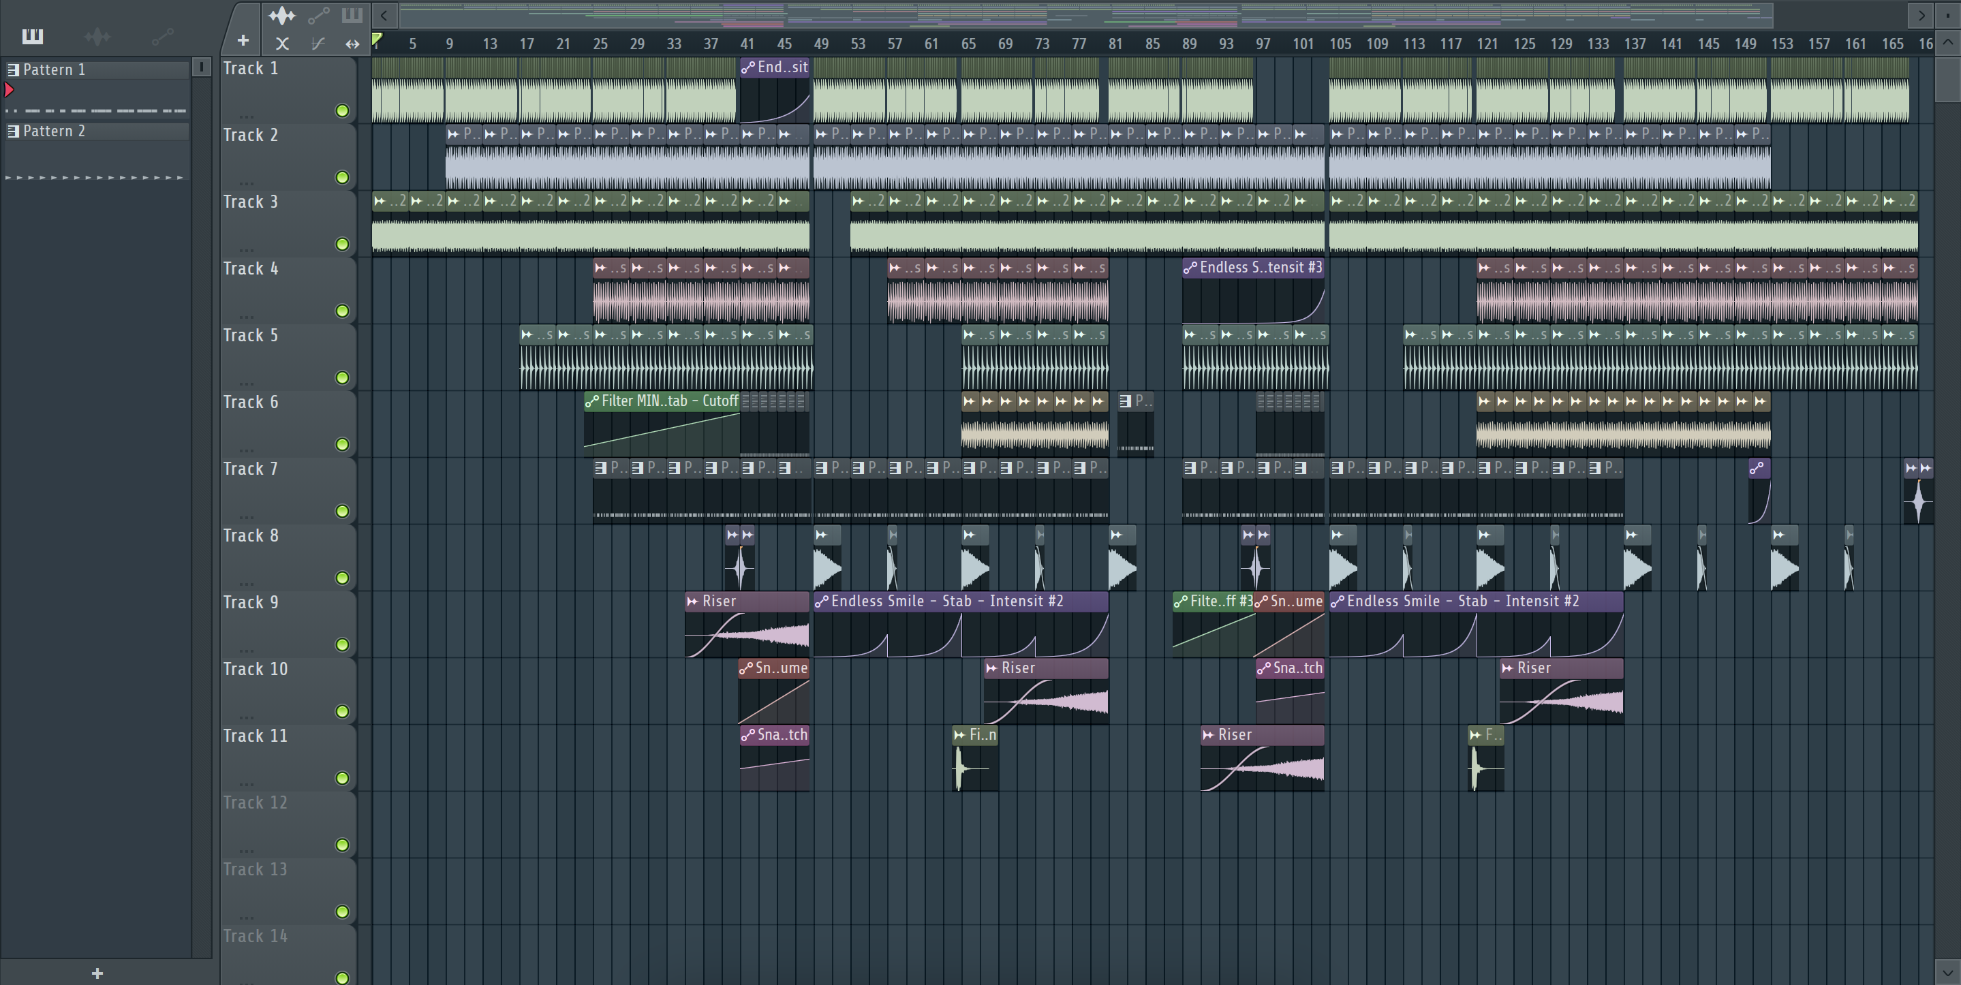Mute Track 1 with its green LED
The height and width of the screenshot is (985, 1961).
click(x=343, y=111)
